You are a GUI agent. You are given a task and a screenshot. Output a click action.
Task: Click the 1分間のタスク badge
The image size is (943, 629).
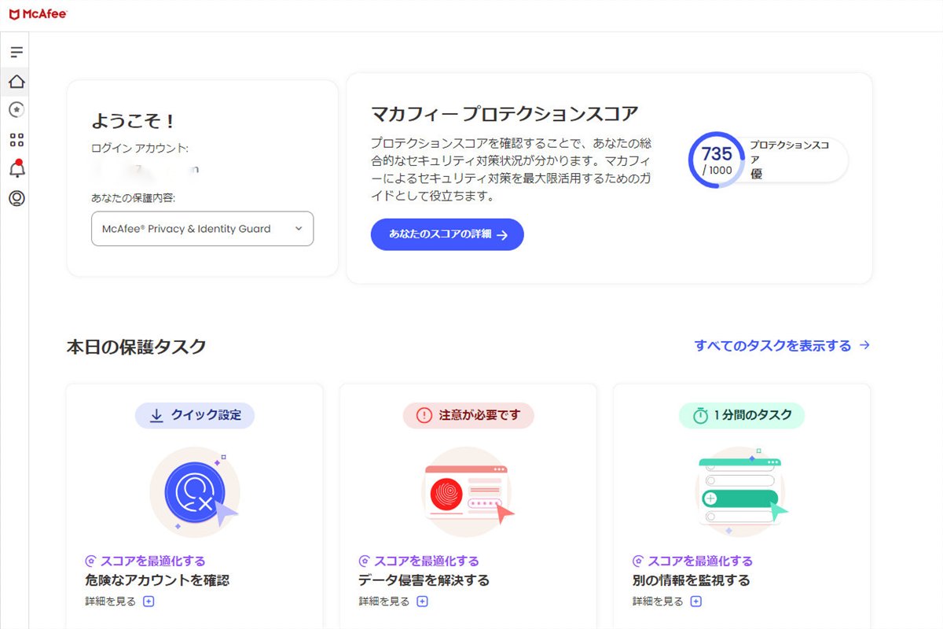(x=741, y=415)
